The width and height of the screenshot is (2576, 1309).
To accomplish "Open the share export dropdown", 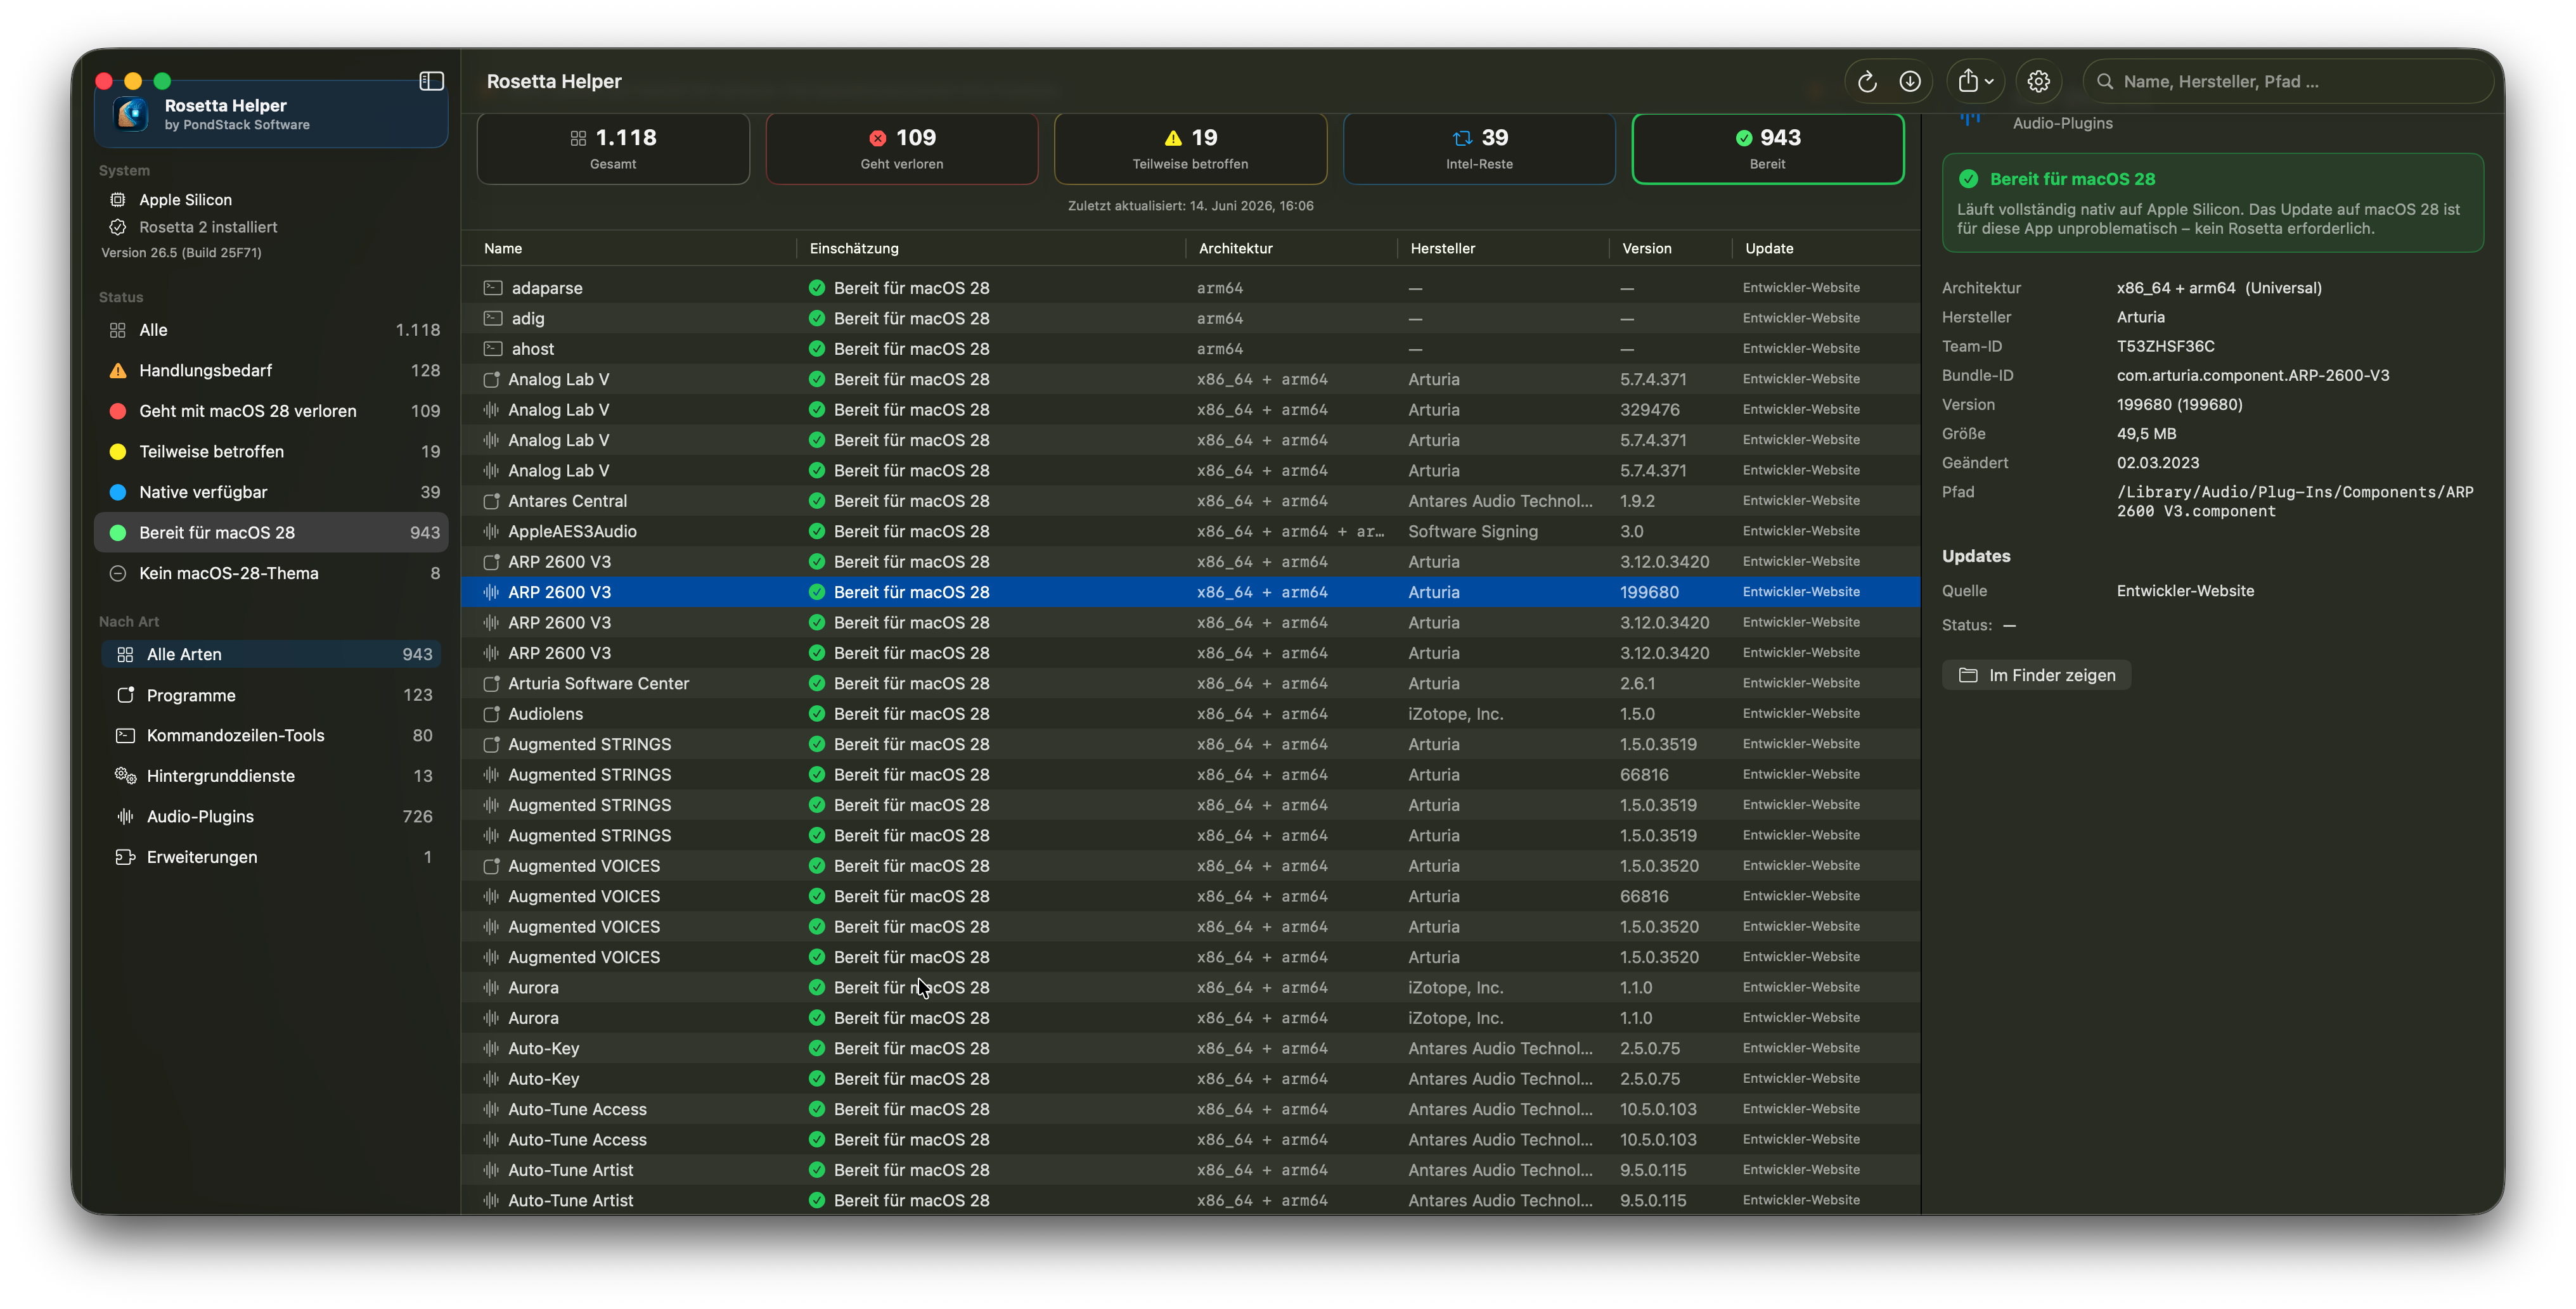I will click(1975, 82).
